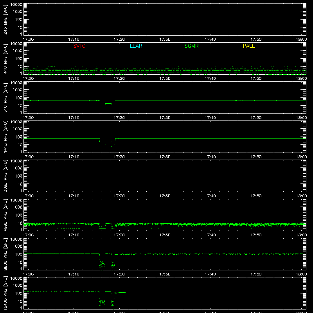Screen dimensions: 313x313
Task: Click the 100 y-axis value on 610 MHz plot
Action: 19,98
